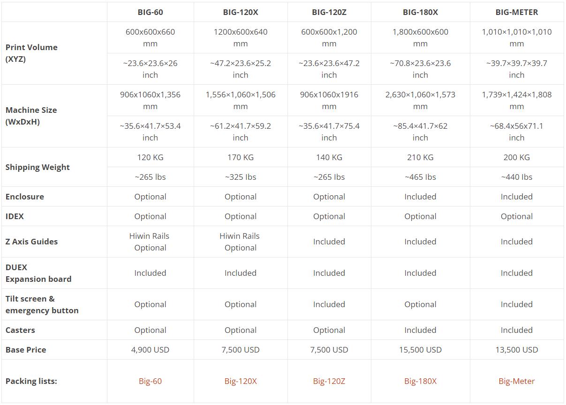Open the Big-60 packing list link
This screenshot has width=566, height=405.
pos(150,381)
